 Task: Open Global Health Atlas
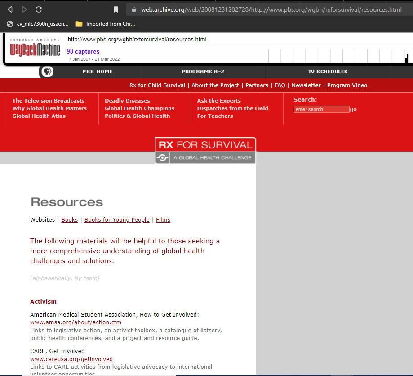[x=39, y=116]
